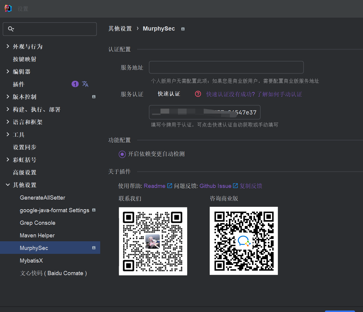The image size is (363, 312).
Task: Click the project icon beside google-java-format Settings
Action: pos(94,210)
